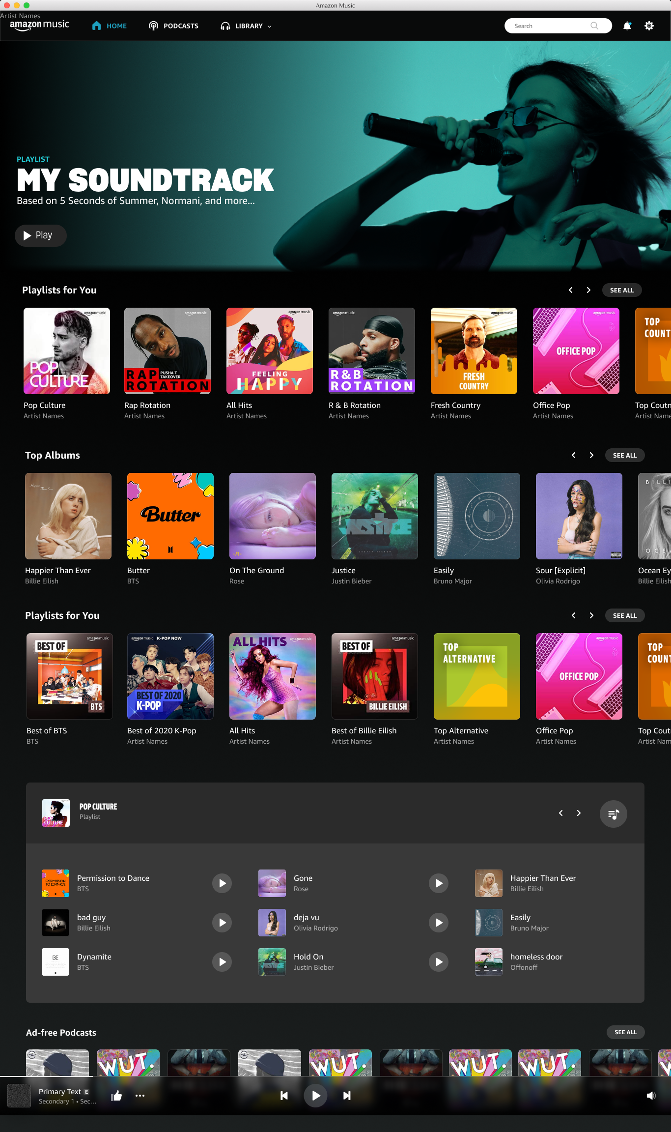Click the POP CULTURE widget title
The width and height of the screenshot is (671, 1132).
(98, 807)
